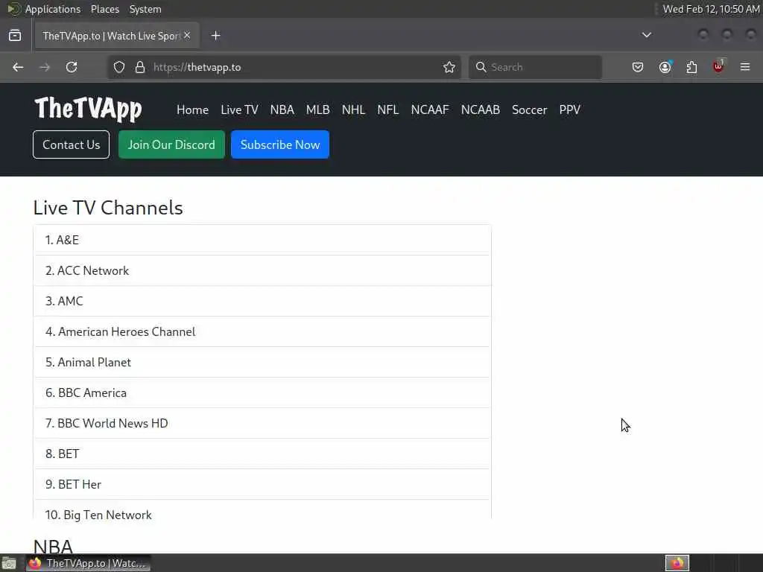Open a new tab with plus icon
This screenshot has width=763, height=572.
click(x=215, y=36)
